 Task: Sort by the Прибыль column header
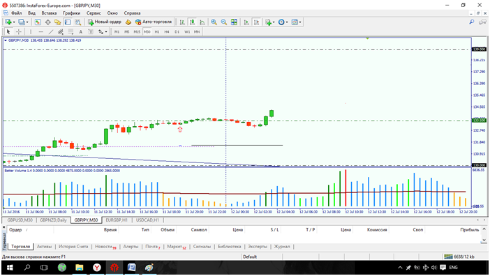pyautogui.click(x=469, y=230)
